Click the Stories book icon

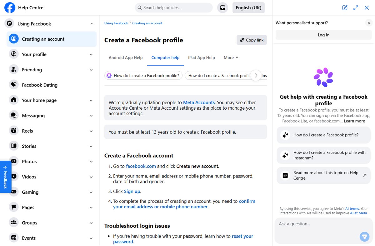tap(14, 146)
